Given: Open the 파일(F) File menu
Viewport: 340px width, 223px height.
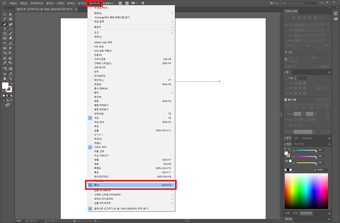Looking at the screenshot, I should 13,3.
